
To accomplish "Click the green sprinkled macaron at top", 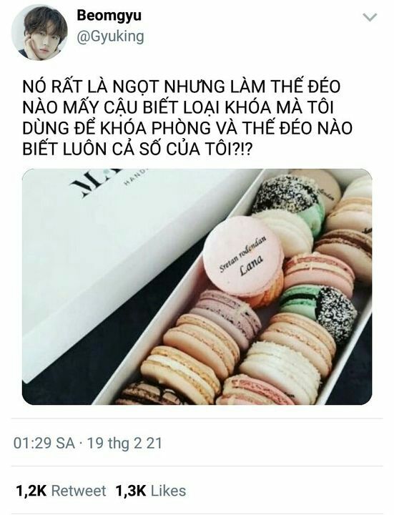I will coord(288,205).
